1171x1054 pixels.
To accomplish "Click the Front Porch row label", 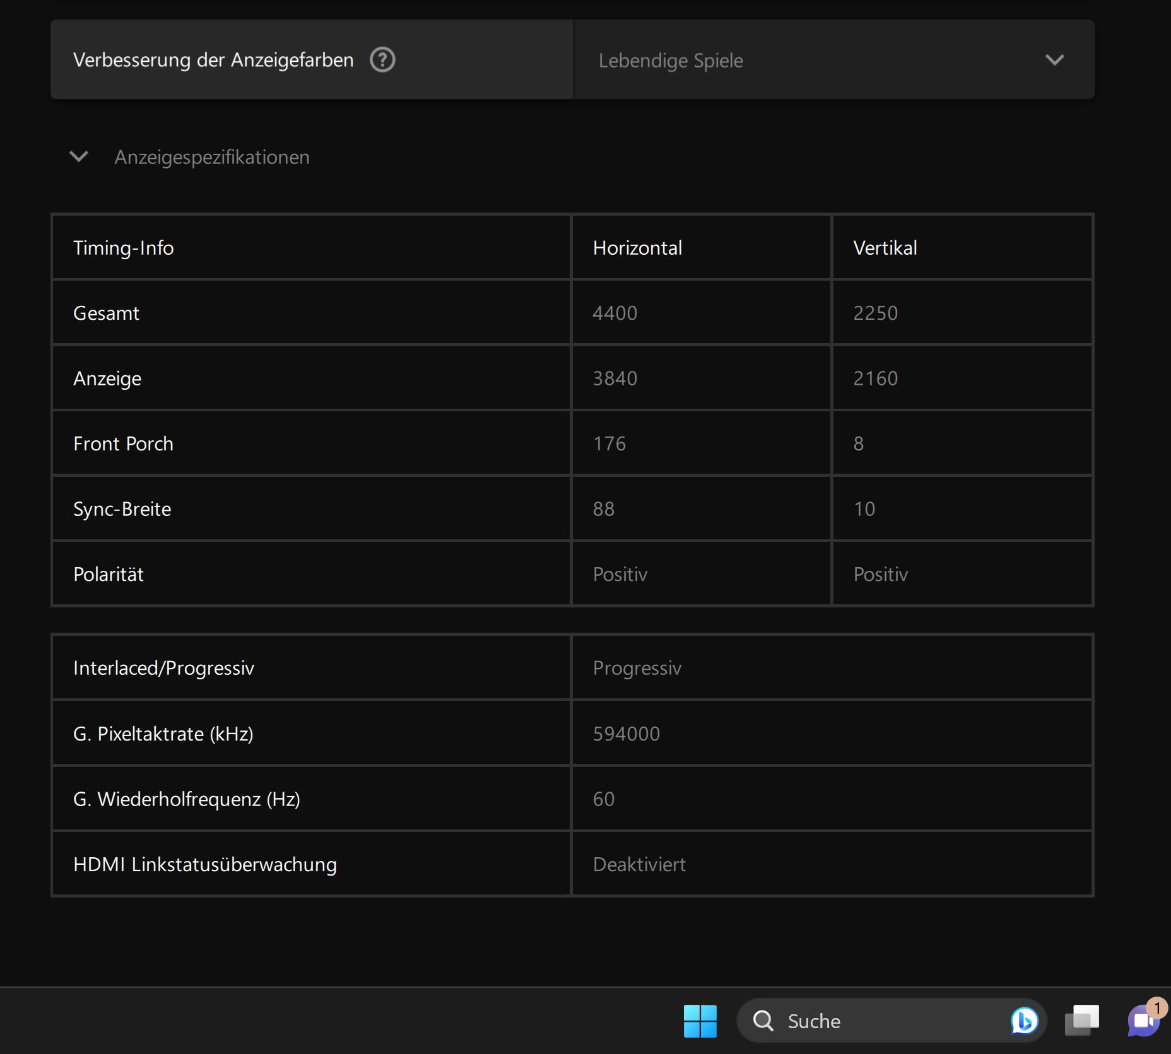I will [x=123, y=443].
